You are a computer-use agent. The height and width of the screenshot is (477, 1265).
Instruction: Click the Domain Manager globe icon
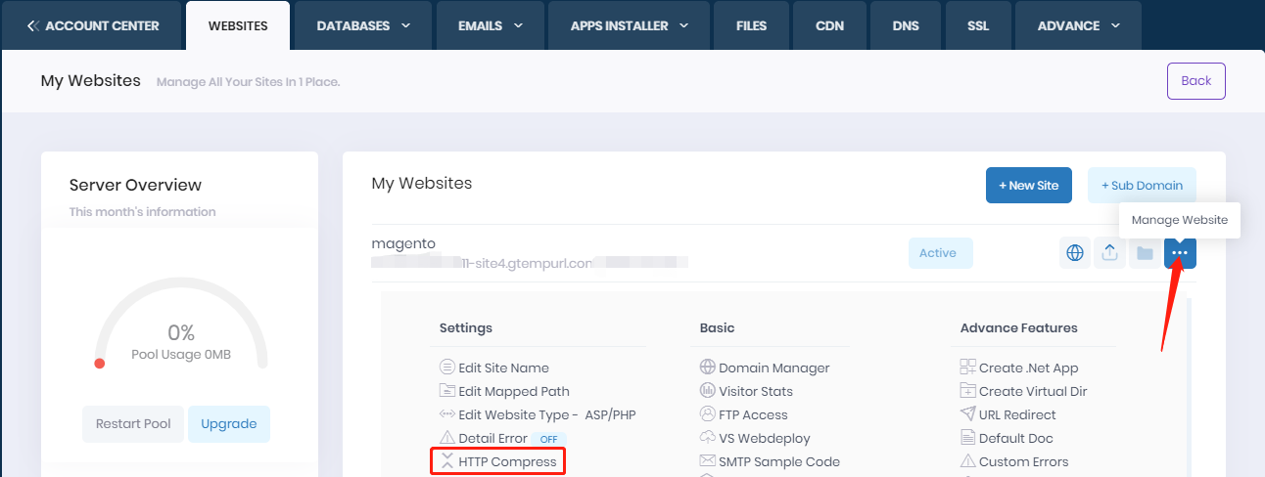(708, 369)
